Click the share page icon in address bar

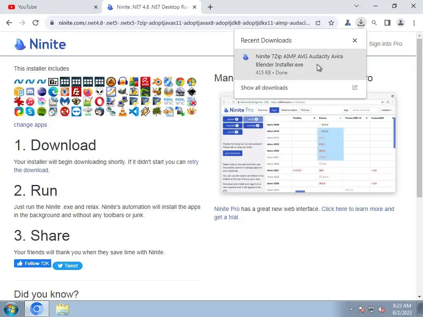tap(318, 23)
